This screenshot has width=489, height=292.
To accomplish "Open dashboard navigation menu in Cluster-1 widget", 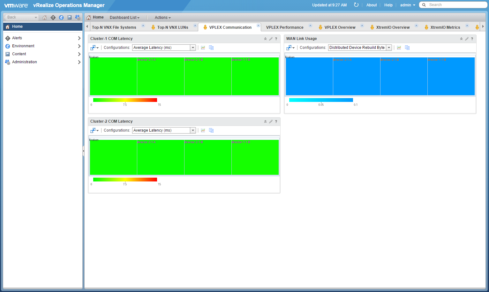I will [94, 48].
